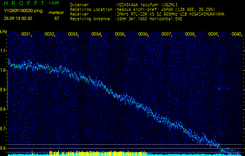Click the 0031 time marker
Viewport: 245px width, 156px height.
coord(26,34)
